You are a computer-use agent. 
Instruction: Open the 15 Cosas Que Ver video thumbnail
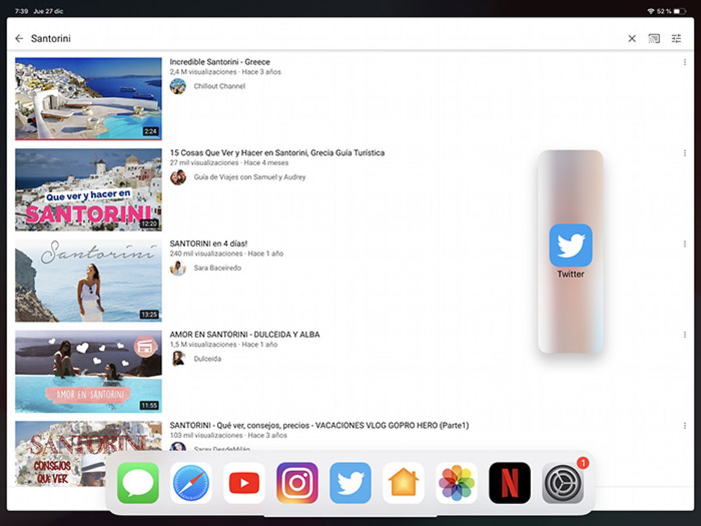click(x=88, y=190)
